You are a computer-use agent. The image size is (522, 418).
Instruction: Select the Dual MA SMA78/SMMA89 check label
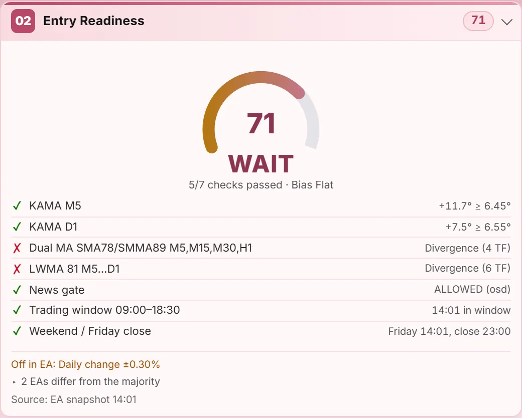pos(141,248)
